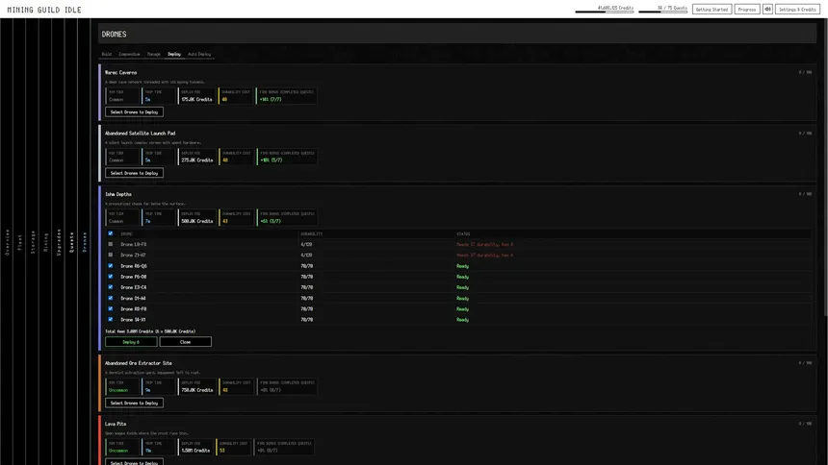Open the Progress button
The width and height of the screenshot is (828, 465).
click(x=747, y=10)
